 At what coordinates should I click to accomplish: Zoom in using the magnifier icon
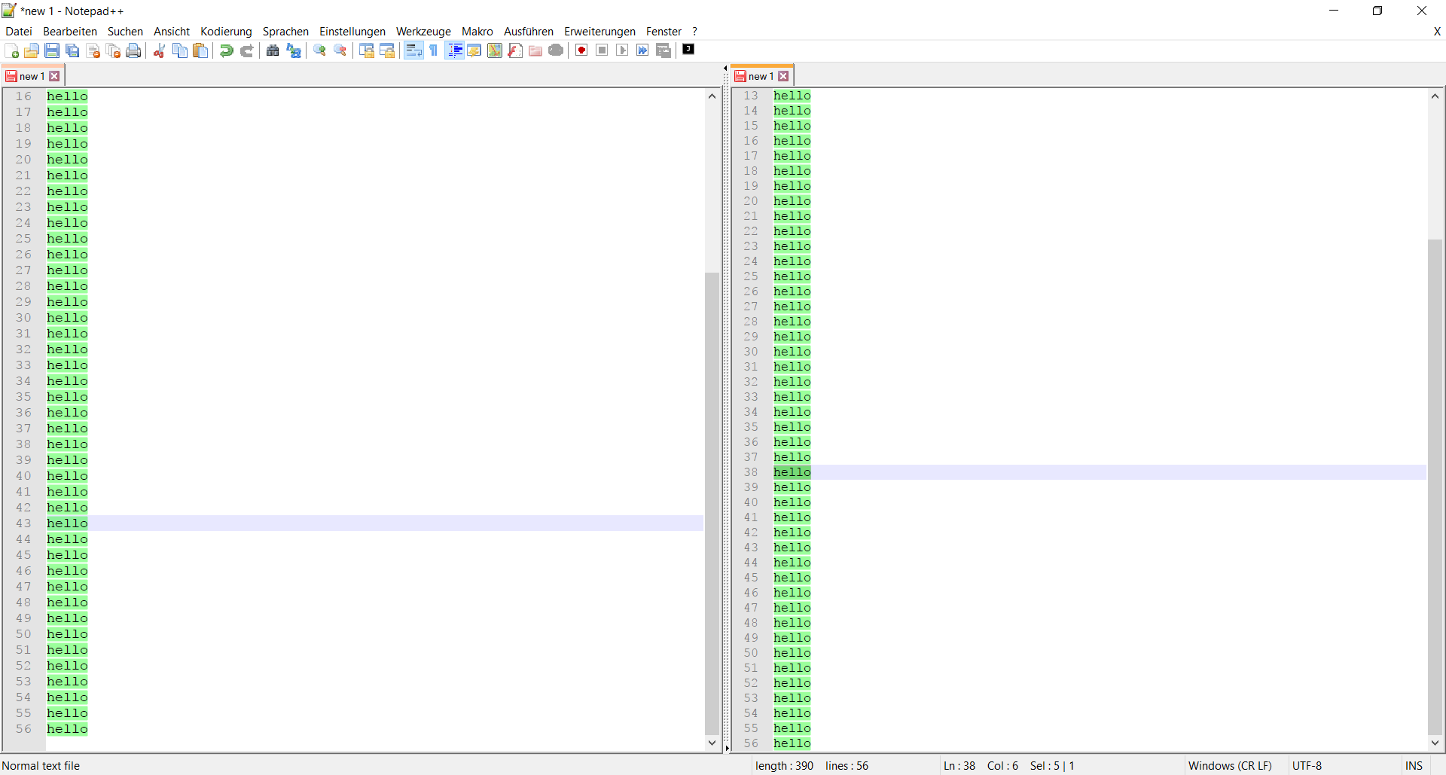(x=319, y=50)
